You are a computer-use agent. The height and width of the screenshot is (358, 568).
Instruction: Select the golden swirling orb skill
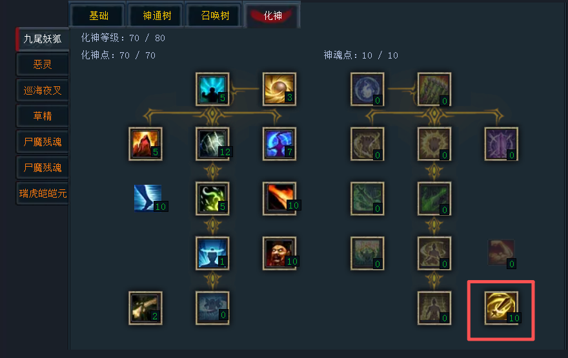pyautogui.click(x=279, y=89)
